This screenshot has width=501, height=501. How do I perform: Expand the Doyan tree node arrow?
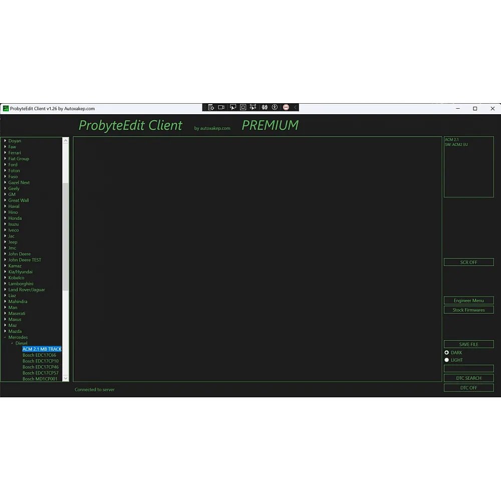pos(5,141)
